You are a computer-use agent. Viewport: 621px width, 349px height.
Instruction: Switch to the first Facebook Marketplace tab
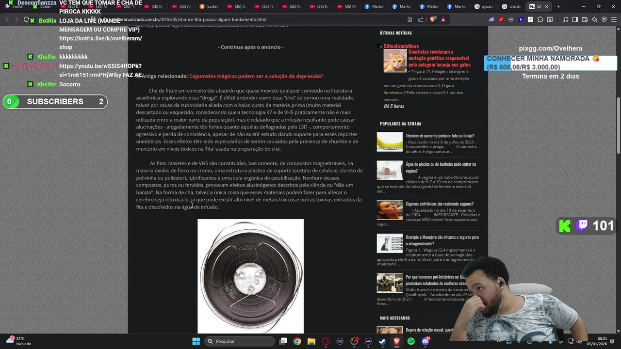[x=375, y=6]
